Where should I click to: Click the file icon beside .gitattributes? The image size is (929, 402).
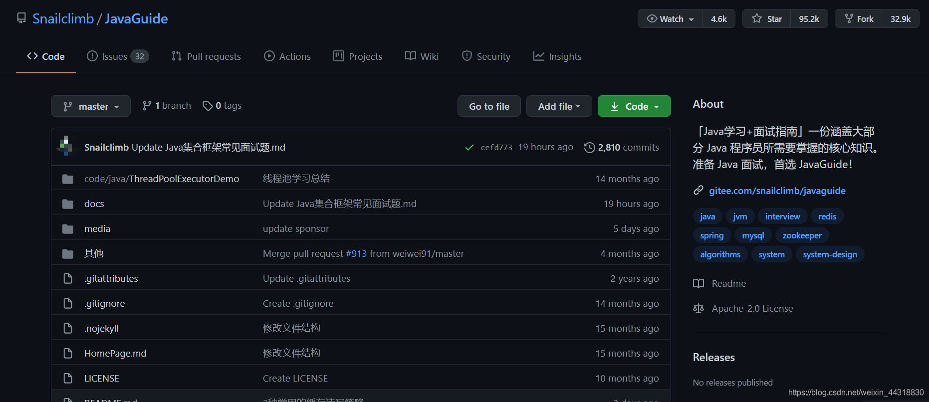[x=68, y=278]
